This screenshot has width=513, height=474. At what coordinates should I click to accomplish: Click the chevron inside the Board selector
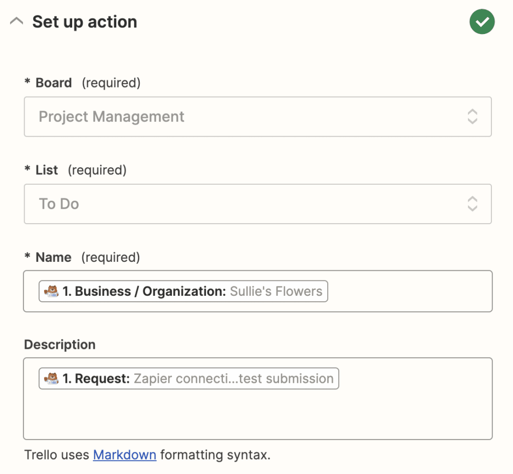(471, 117)
